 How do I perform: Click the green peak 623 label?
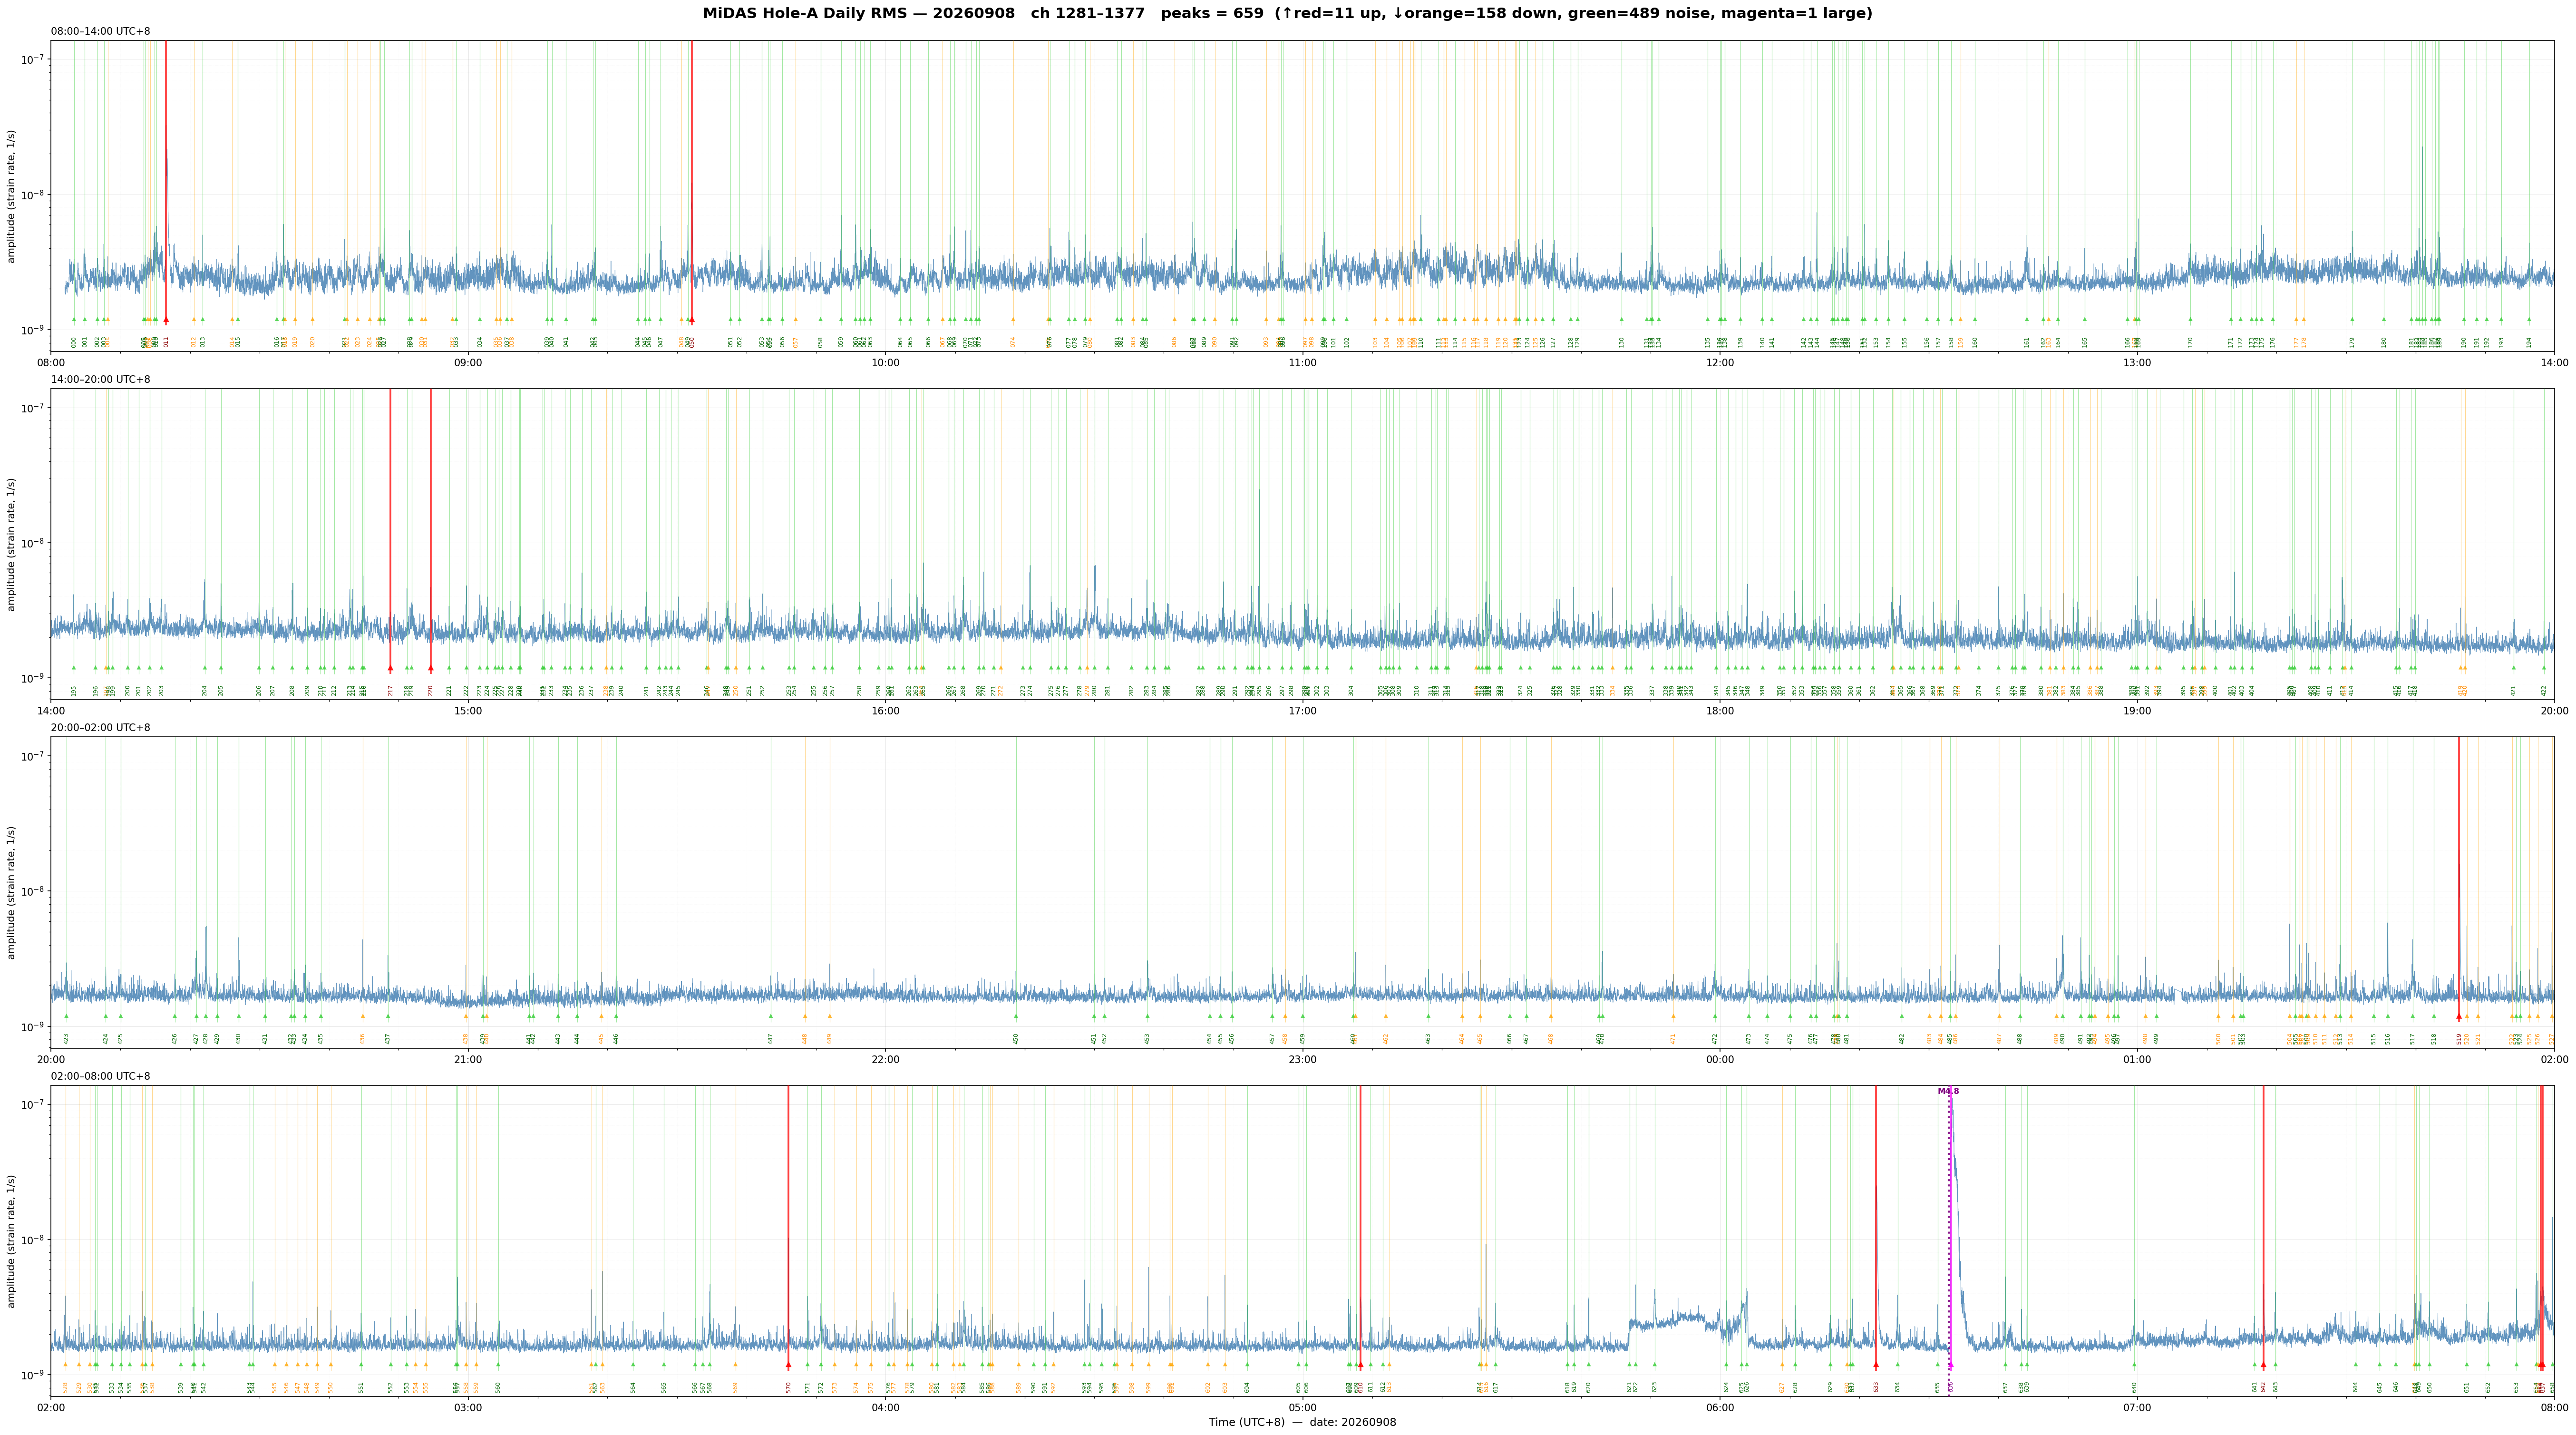tap(1655, 1388)
